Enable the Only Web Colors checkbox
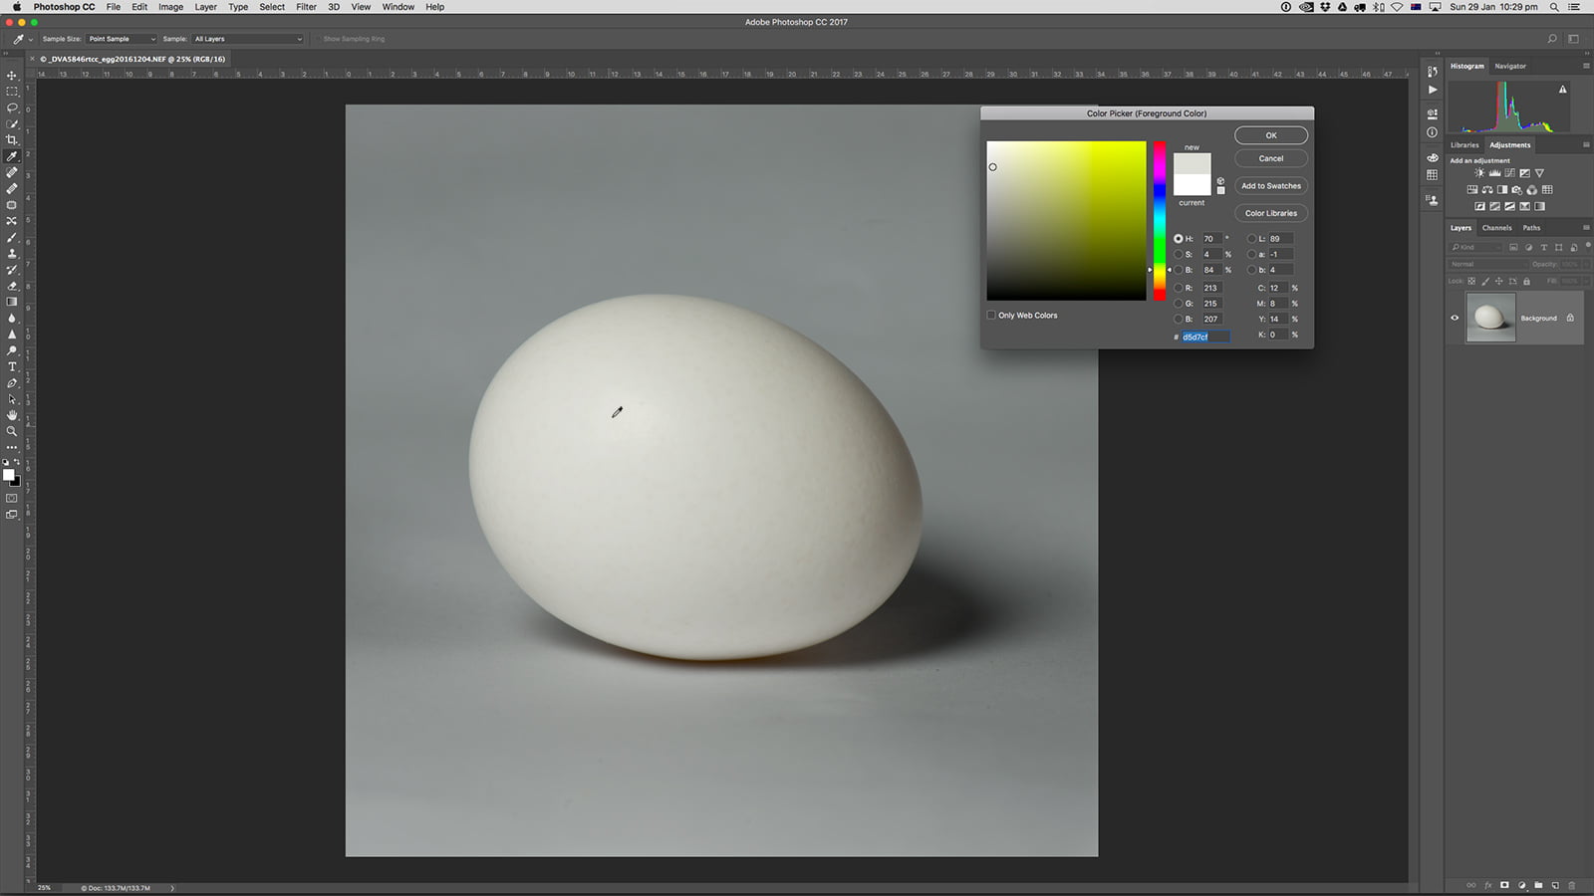The width and height of the screenshot is (1594, 896). coord(991,316)
